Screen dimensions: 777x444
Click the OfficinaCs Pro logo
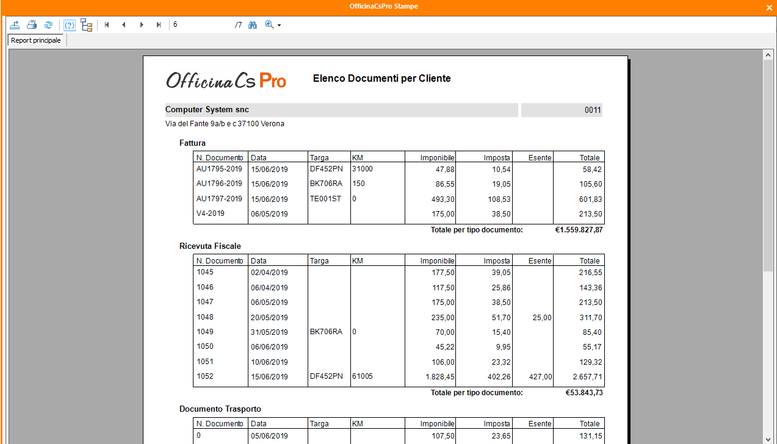226,80
